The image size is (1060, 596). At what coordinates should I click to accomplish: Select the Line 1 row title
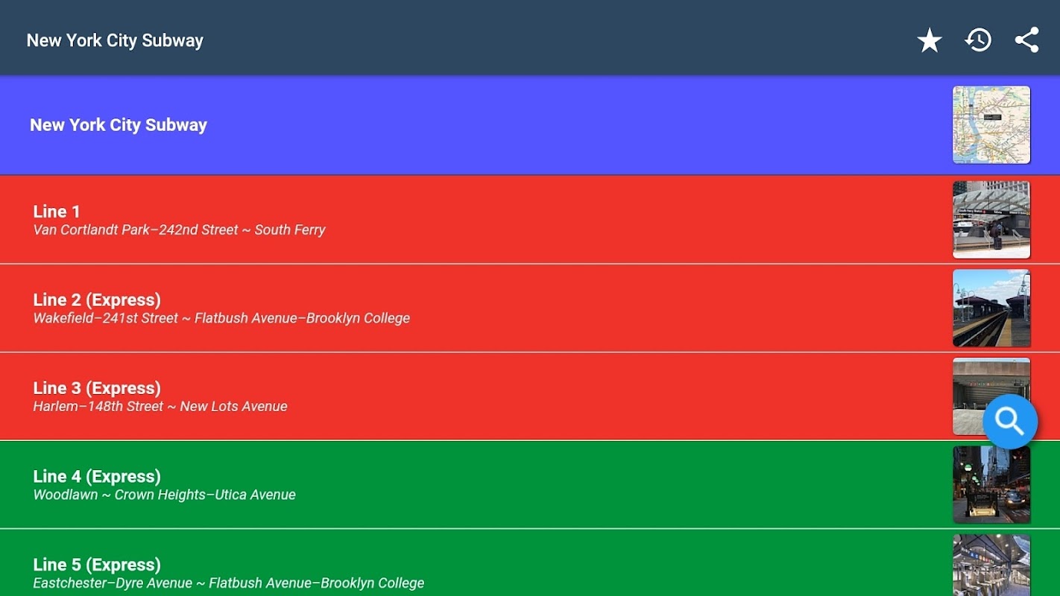57,212
